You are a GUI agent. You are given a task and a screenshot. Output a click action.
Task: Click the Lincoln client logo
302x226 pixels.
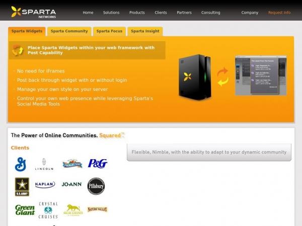click(x=44, y=164)
